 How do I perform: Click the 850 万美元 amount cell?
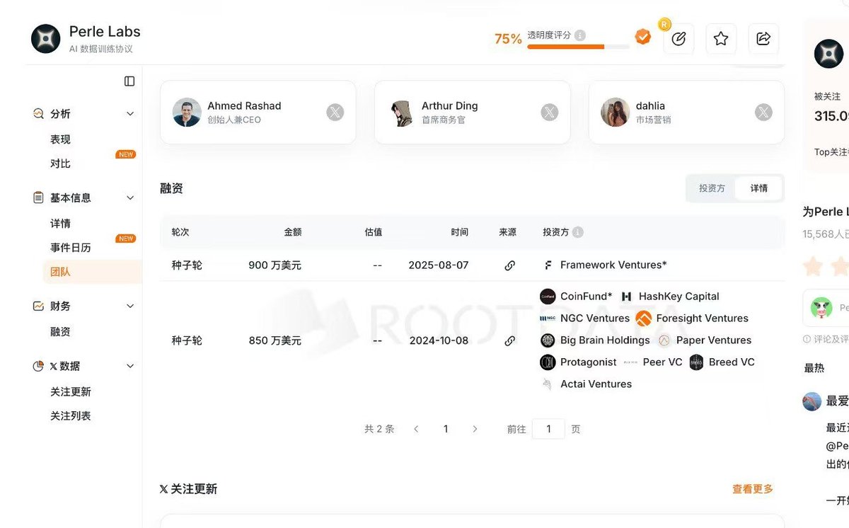[x=275, y=340]
